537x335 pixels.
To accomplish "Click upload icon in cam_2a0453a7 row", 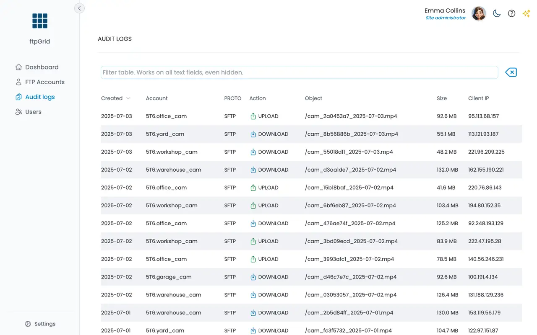I will coord(253,116).
